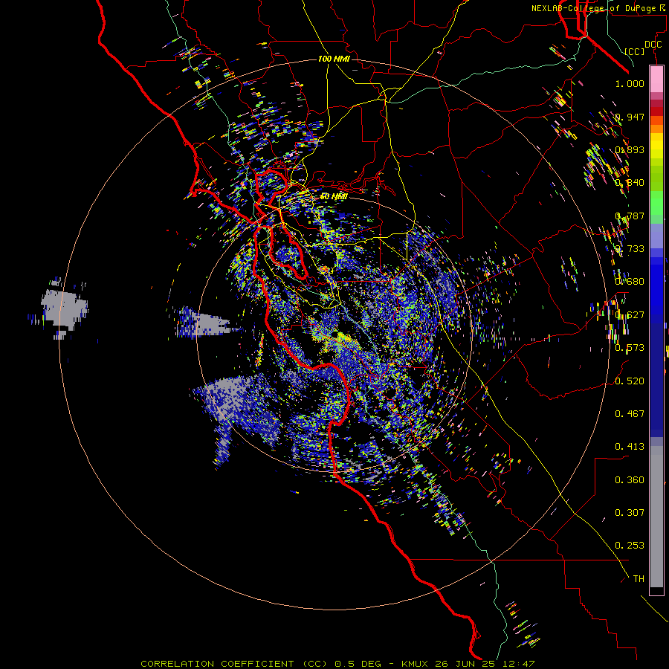Select the 0.947 legend value
Screen dimensions: 669x669
point(630,117)
